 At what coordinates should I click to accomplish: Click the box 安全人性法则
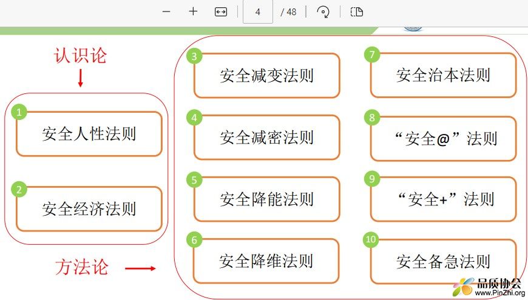tap(89, 134)
